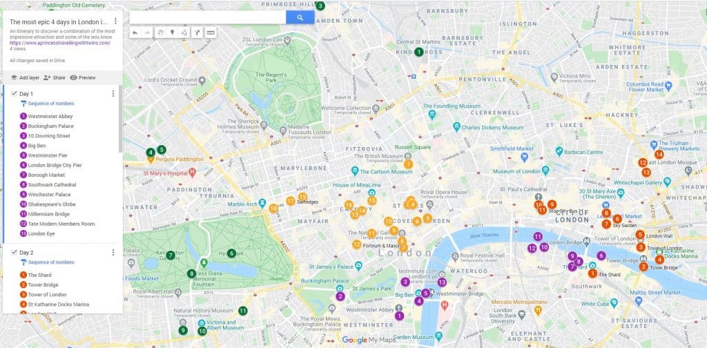Click purple marker 13 at London Eye
This screenshot has width=707, height=348.
(442, 282)
